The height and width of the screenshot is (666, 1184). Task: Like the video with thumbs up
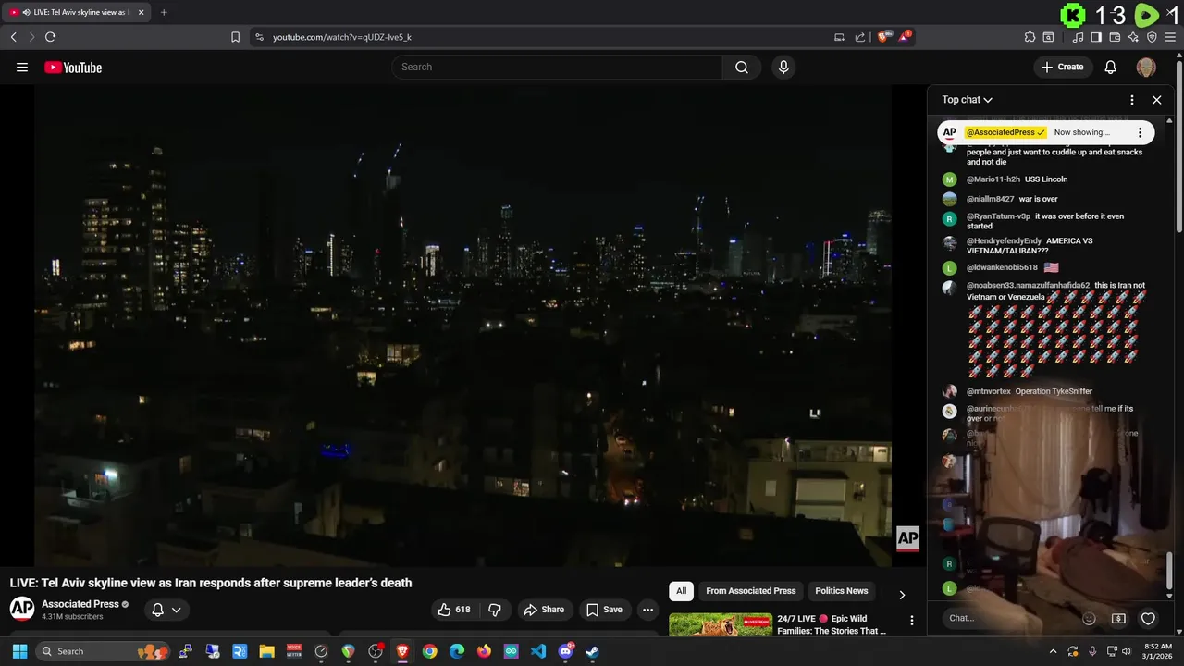454,610
